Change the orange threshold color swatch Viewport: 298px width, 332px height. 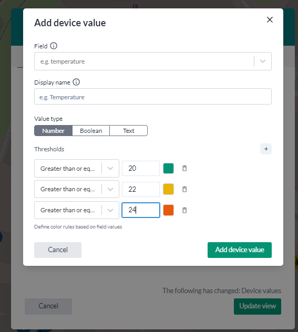(x=168, y=210)
